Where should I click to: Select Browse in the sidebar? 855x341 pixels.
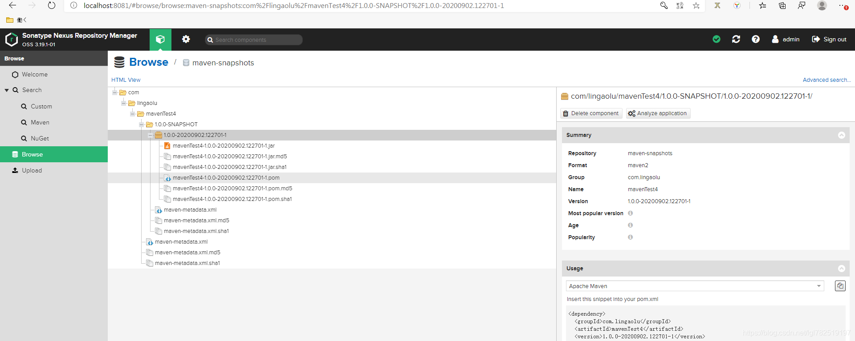tap(54, 154)
